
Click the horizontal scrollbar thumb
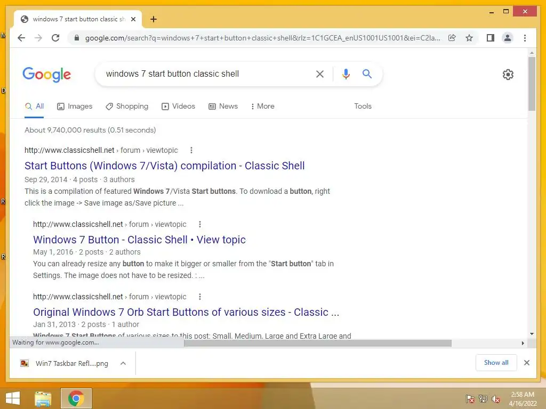318,343
